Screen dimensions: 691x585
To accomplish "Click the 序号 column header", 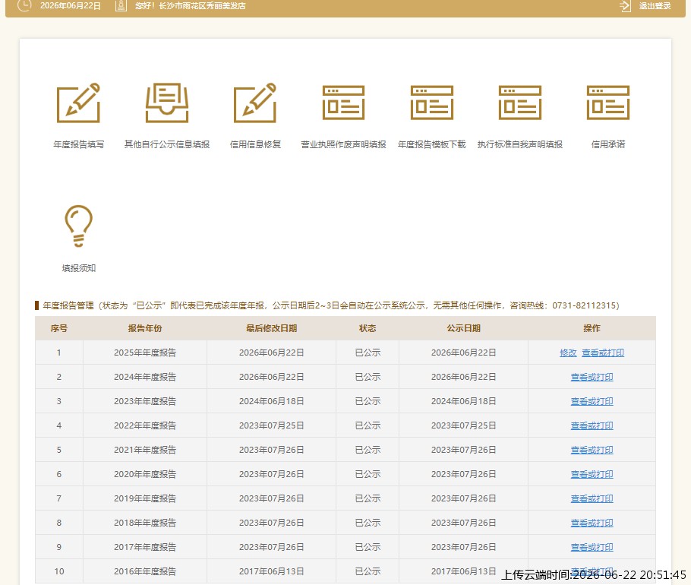I will (59, 328).
